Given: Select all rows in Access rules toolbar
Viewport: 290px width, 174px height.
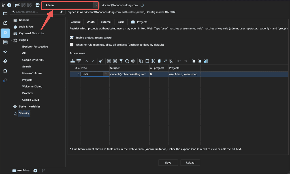Looking at the screenshot, I should pyautogui.click(x=109, y=61).
